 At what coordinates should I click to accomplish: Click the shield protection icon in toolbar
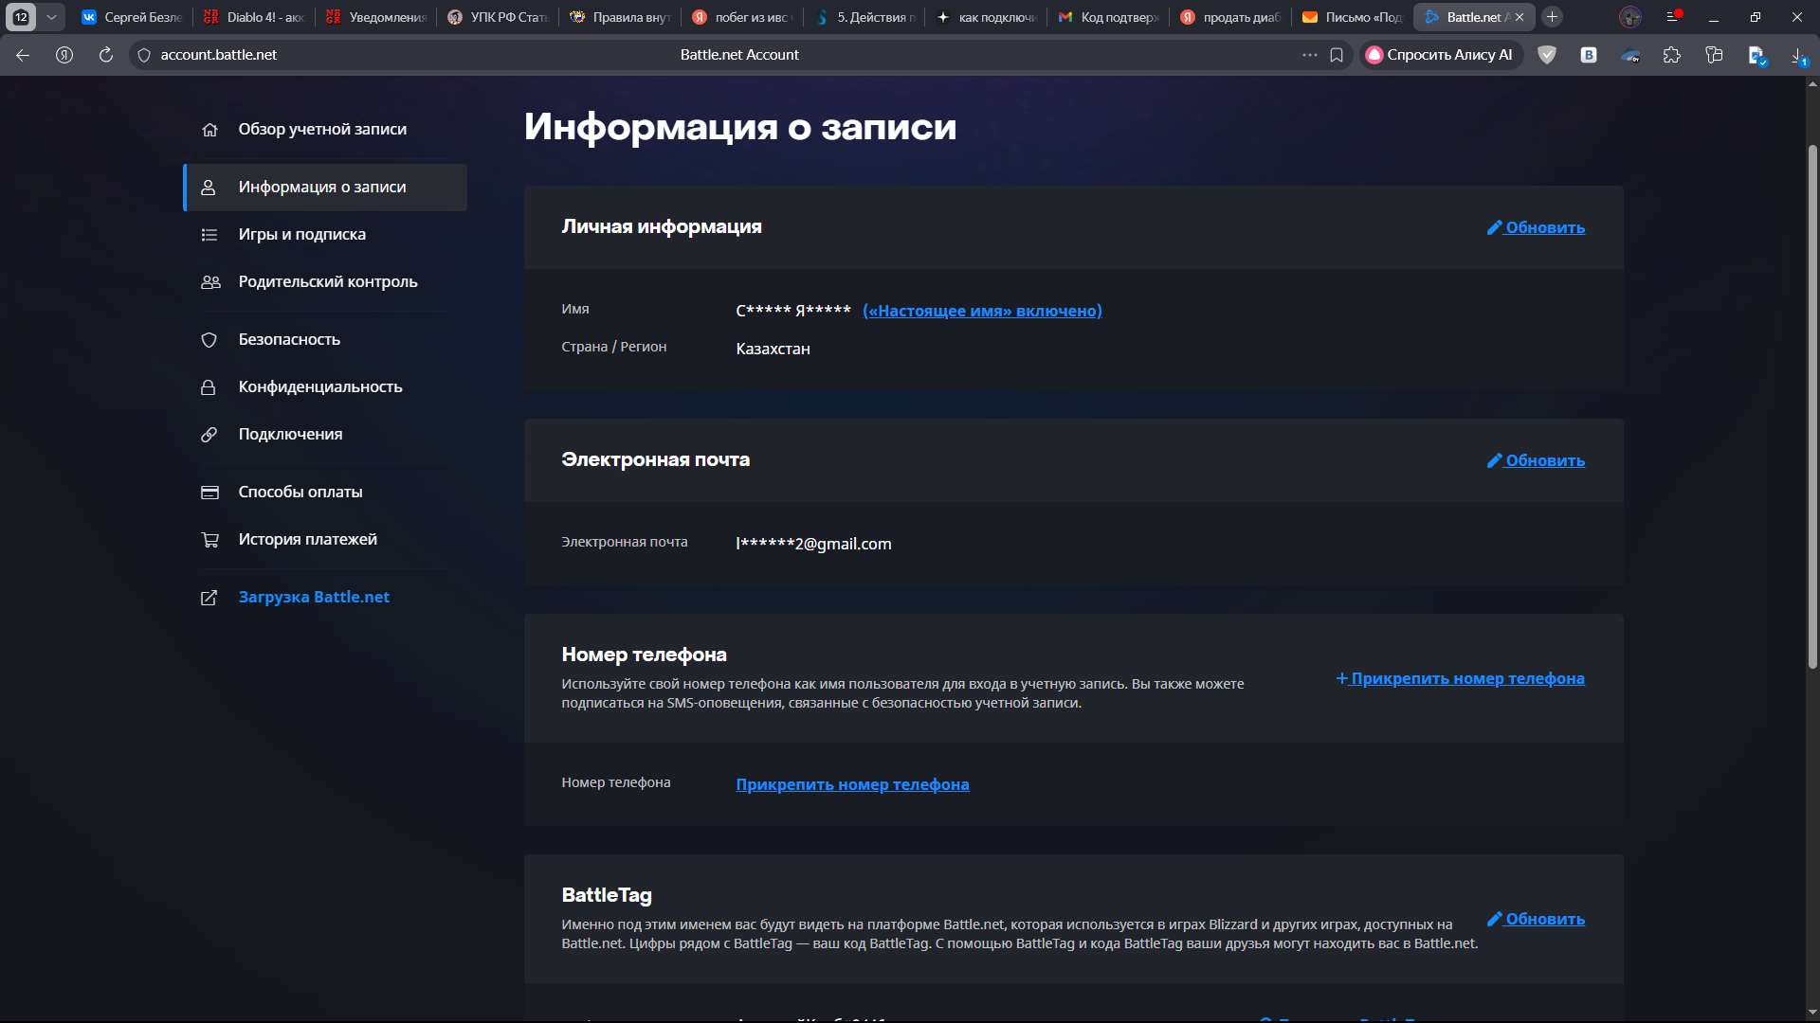[1547, 55]
